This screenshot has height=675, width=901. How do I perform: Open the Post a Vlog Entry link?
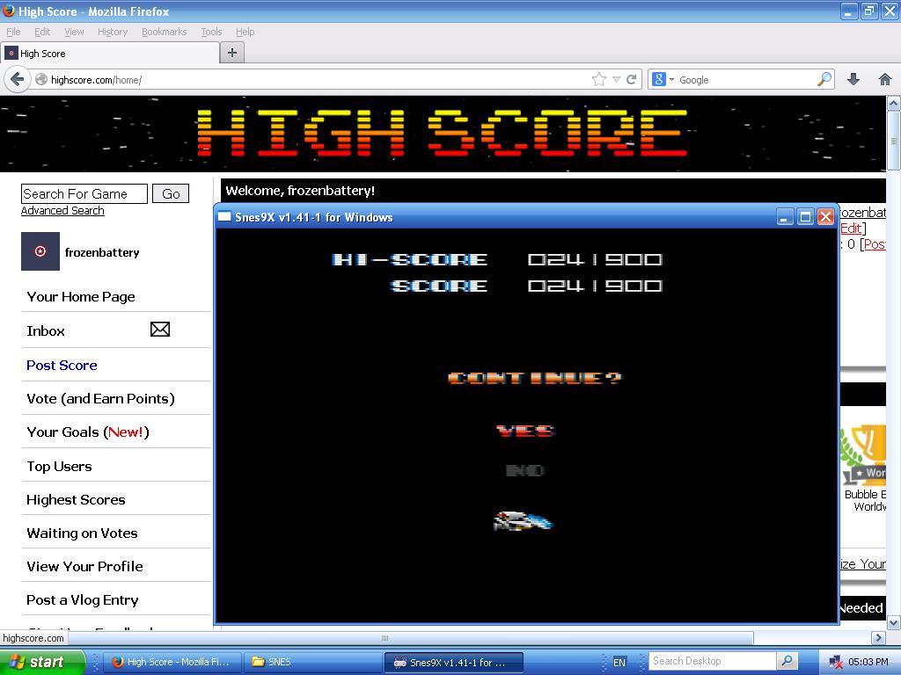[x=82, y=599]
